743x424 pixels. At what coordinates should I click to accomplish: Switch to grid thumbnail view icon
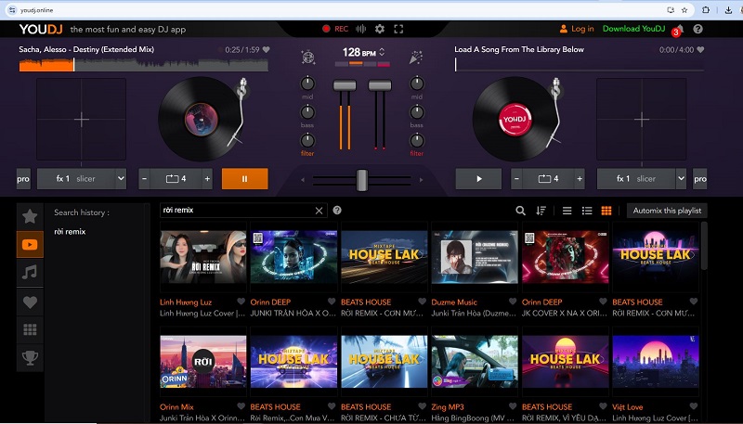[x=606, y=211]
